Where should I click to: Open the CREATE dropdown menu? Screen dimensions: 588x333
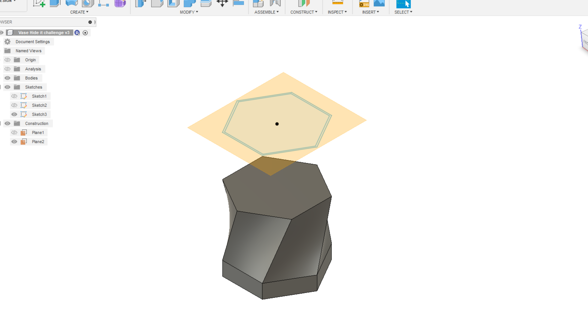[x=79, y=12]
